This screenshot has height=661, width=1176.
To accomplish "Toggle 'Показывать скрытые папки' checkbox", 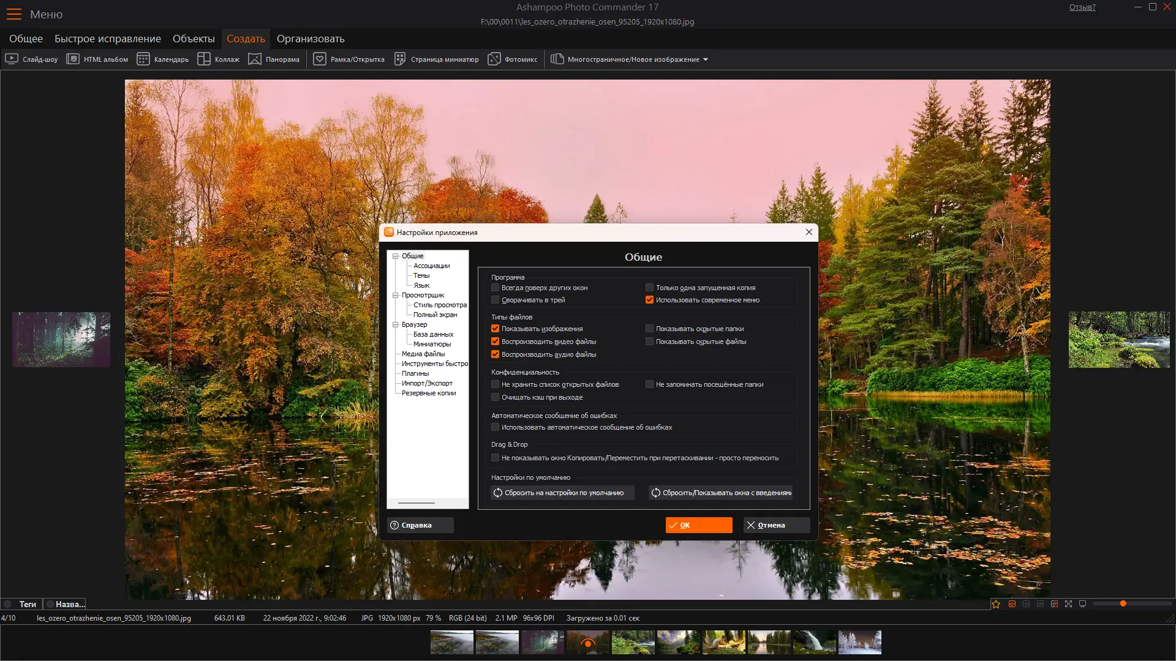I will 649,329.
